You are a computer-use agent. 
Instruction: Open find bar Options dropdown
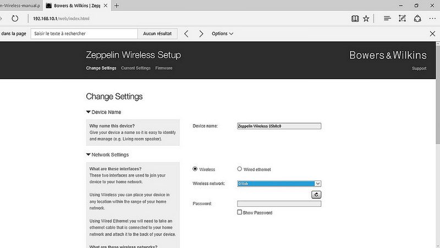[x=222, y=34]
